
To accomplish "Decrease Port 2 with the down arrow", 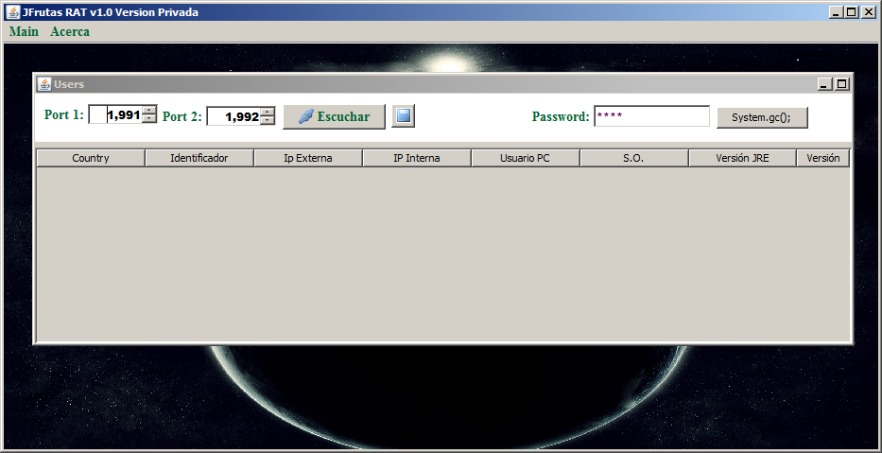I will (x=268, y=121).
